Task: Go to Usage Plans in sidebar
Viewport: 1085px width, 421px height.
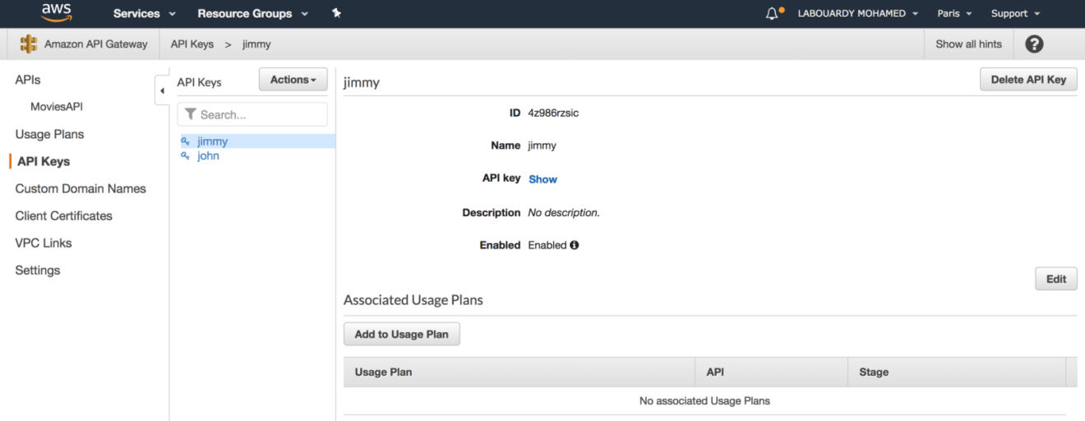Action: point(49,134)
